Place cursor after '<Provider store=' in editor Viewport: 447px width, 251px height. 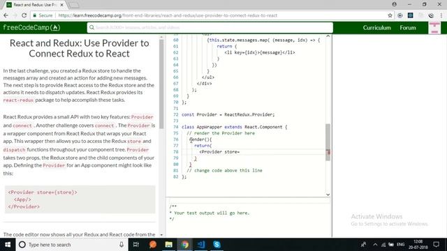(240, 152)
